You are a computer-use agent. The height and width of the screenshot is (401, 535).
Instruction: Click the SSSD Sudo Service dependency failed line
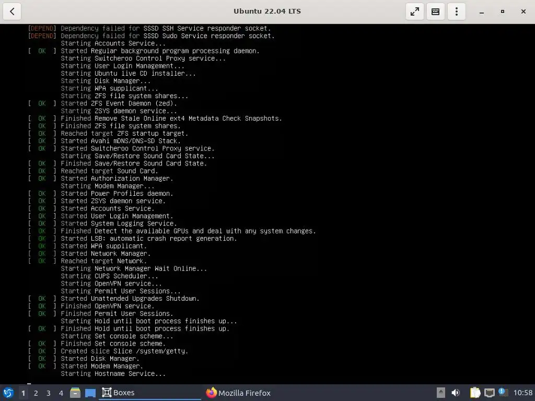point(168,36)
